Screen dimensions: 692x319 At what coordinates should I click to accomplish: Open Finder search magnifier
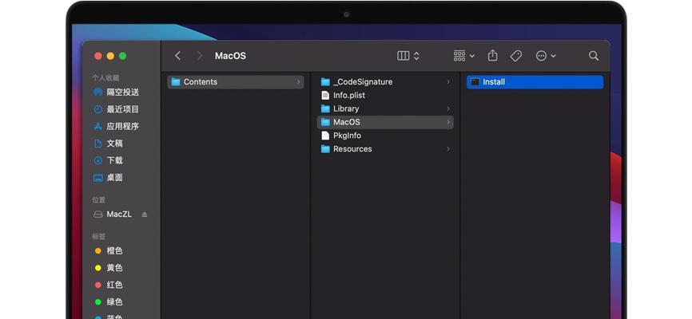[594, 56]
